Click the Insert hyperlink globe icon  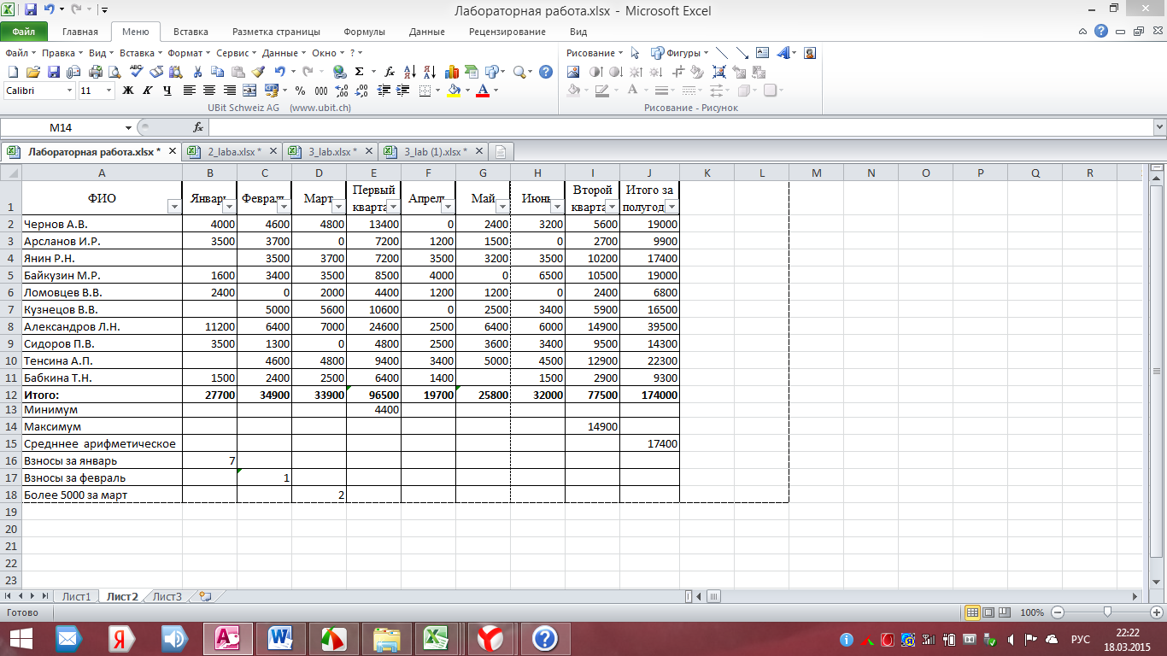pyautogui.click(x=339, y=72)
